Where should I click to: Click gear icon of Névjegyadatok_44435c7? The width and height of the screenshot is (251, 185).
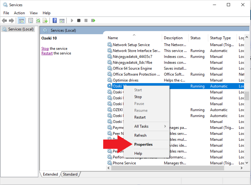109,56
